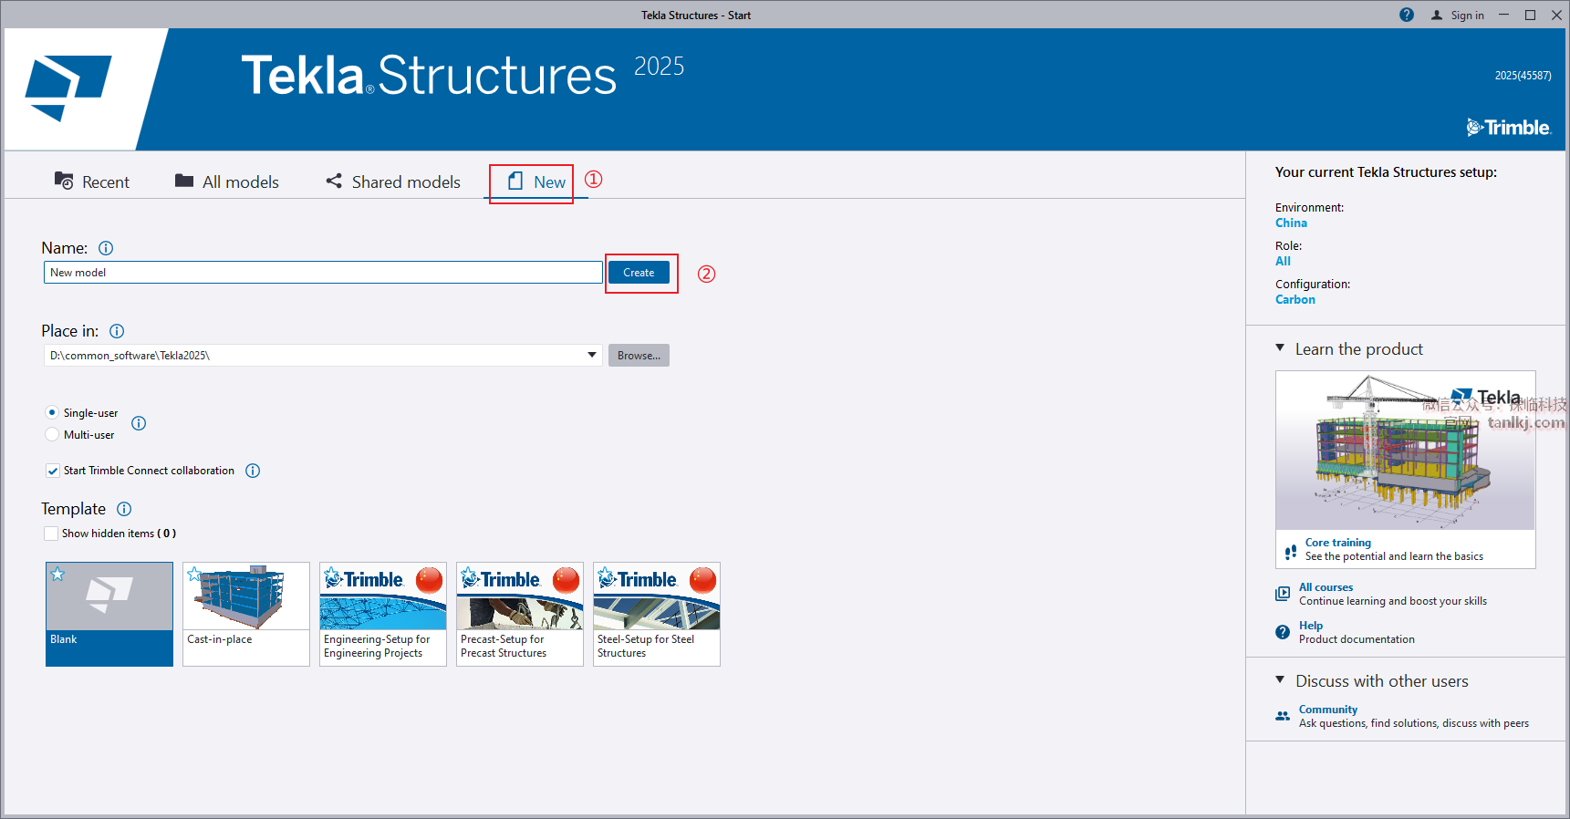
Task: Toggle favorite star on Cast-in-place template
Action: point(193,574)
